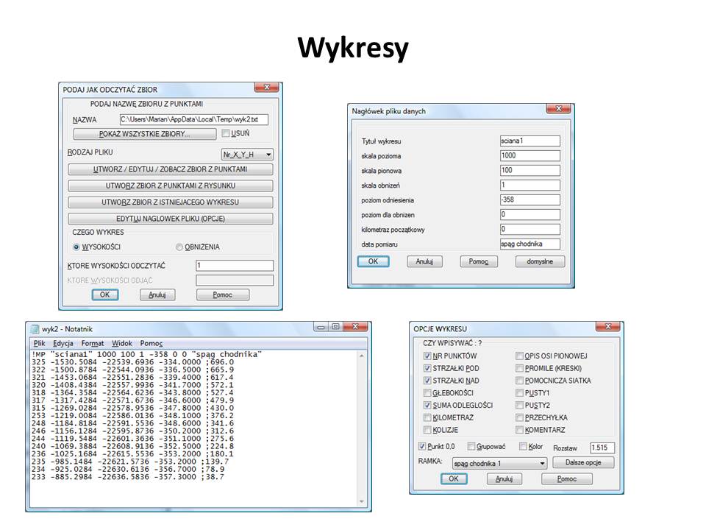
Task: Select the WYSOKOŚCI radio button
Action: (76, 247)
